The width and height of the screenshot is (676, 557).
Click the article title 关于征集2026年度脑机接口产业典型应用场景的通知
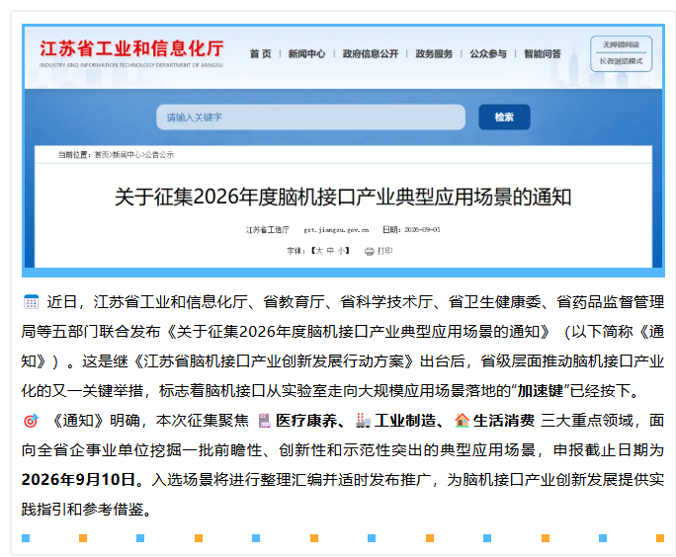[343, 198]
